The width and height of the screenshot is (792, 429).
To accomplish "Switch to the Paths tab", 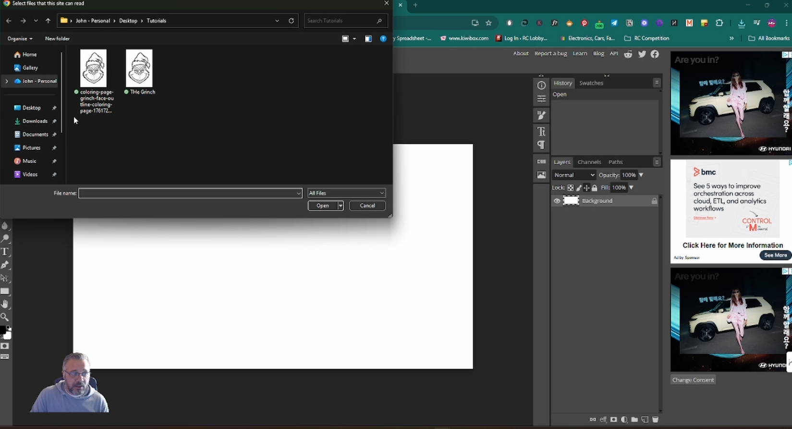I will 615,162.
